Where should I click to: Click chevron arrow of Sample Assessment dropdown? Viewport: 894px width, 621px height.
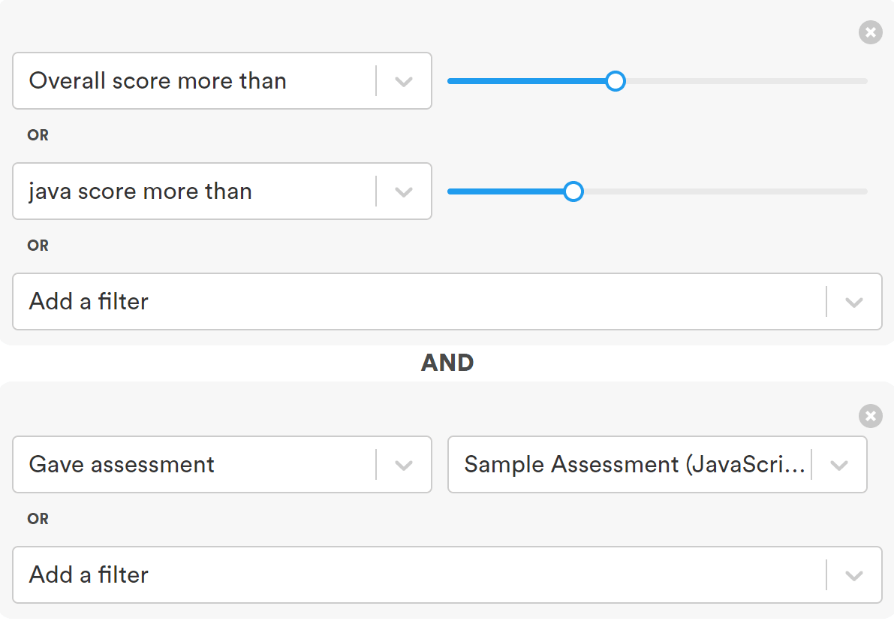(x=838, y=466)
